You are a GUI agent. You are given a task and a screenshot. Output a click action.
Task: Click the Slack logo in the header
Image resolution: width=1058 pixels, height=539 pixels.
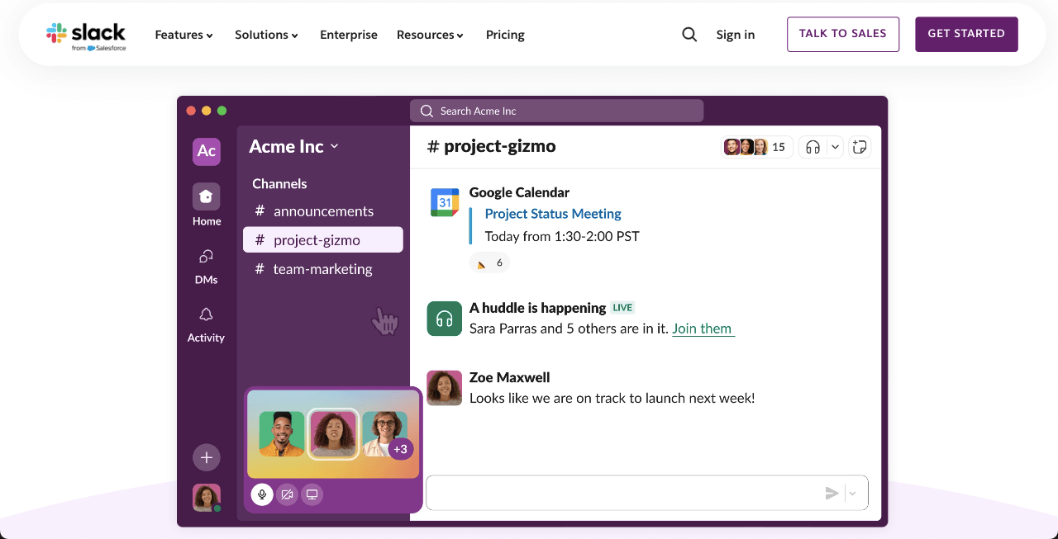86,35
